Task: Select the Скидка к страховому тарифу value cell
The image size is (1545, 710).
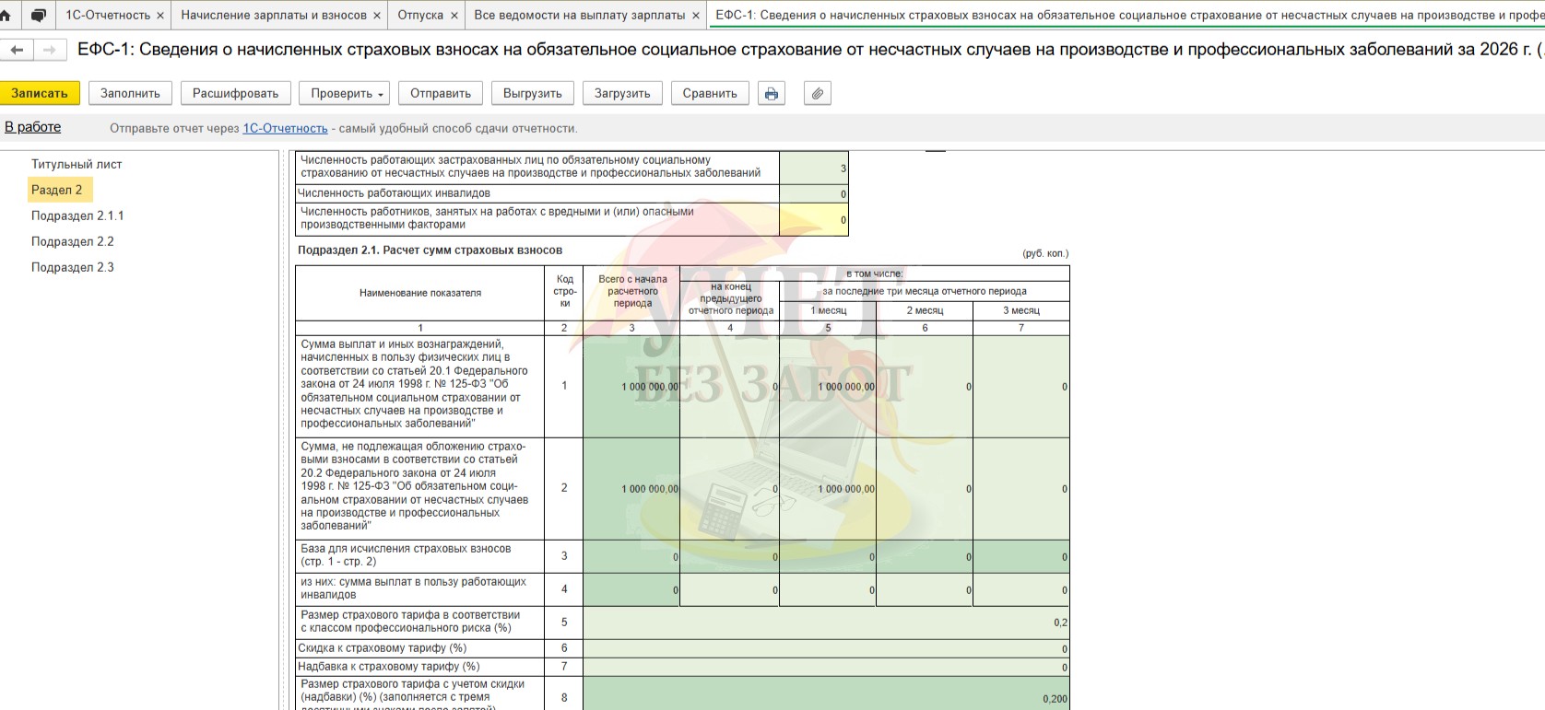Action: coord(826,648)
